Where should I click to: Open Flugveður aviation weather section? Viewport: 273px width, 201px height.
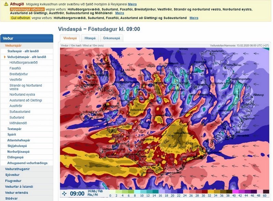click(13, 181)
